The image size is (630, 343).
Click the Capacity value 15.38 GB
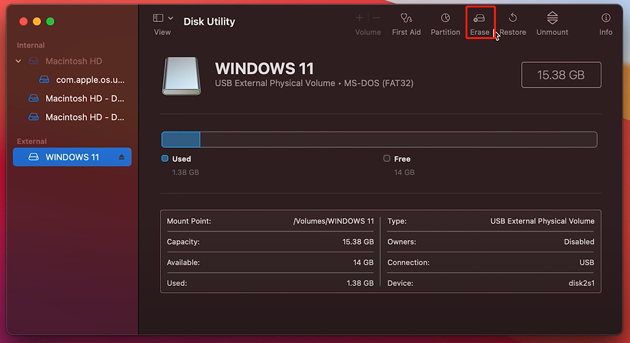tap(358, 241)
